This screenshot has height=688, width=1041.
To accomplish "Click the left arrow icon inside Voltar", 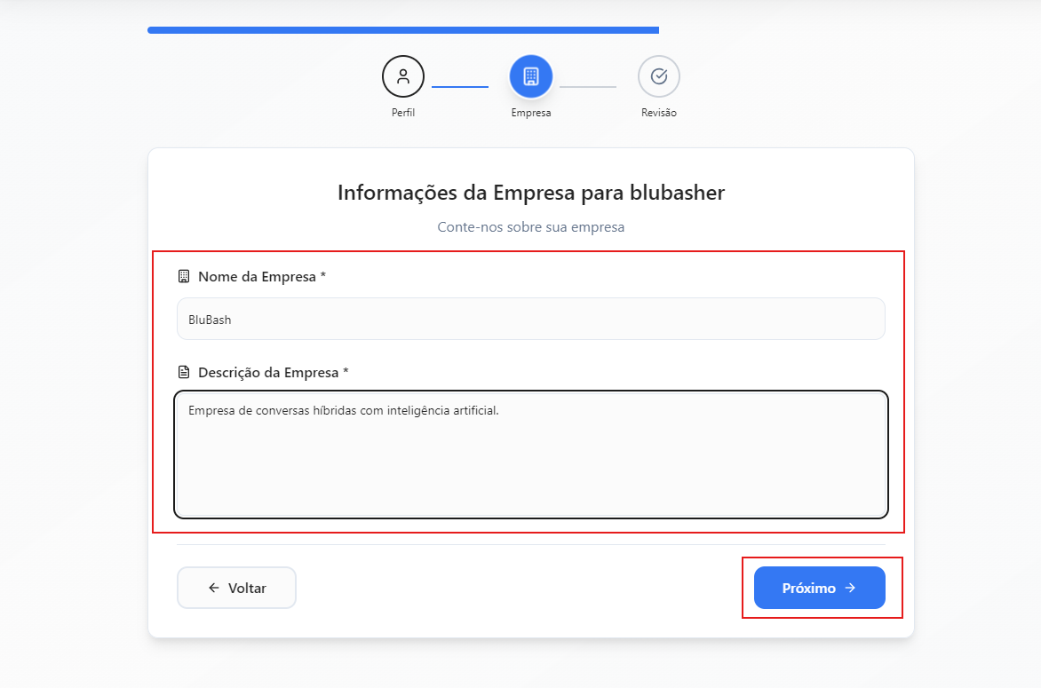I will tap(213, 588).
